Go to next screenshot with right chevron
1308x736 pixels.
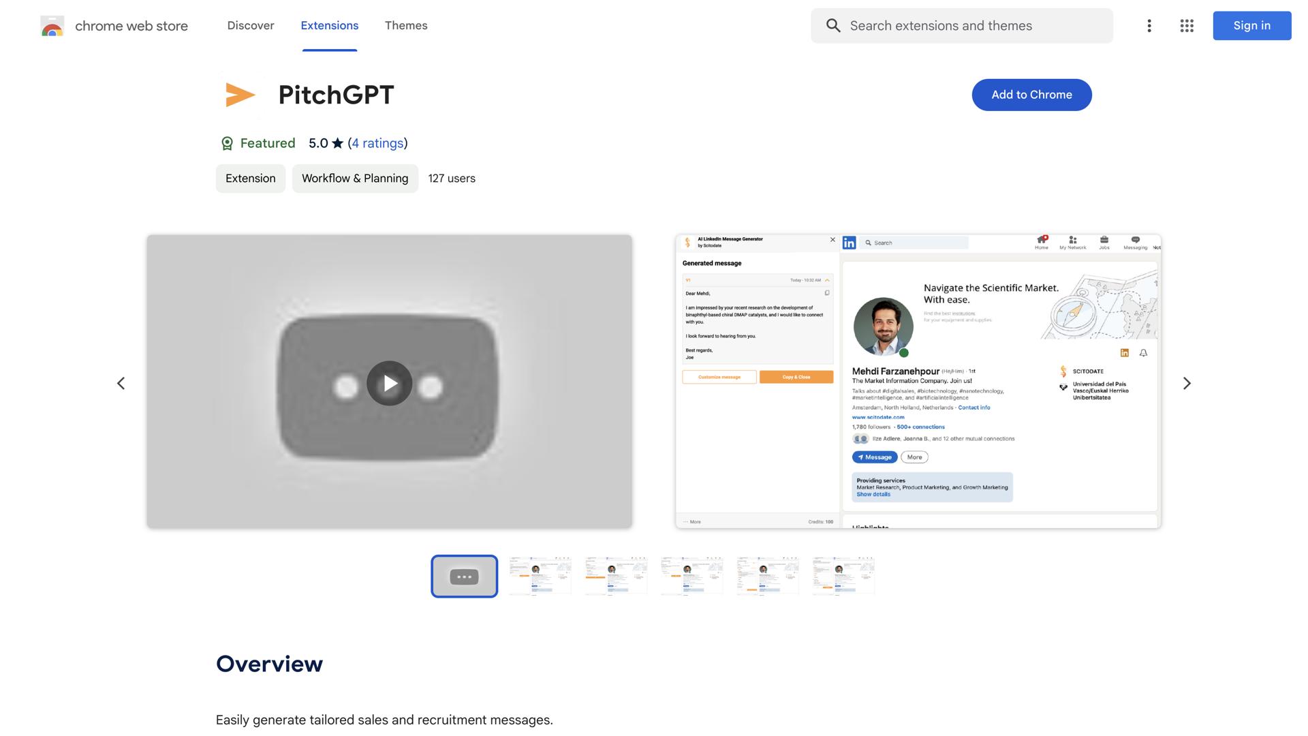coord(1186,383)
